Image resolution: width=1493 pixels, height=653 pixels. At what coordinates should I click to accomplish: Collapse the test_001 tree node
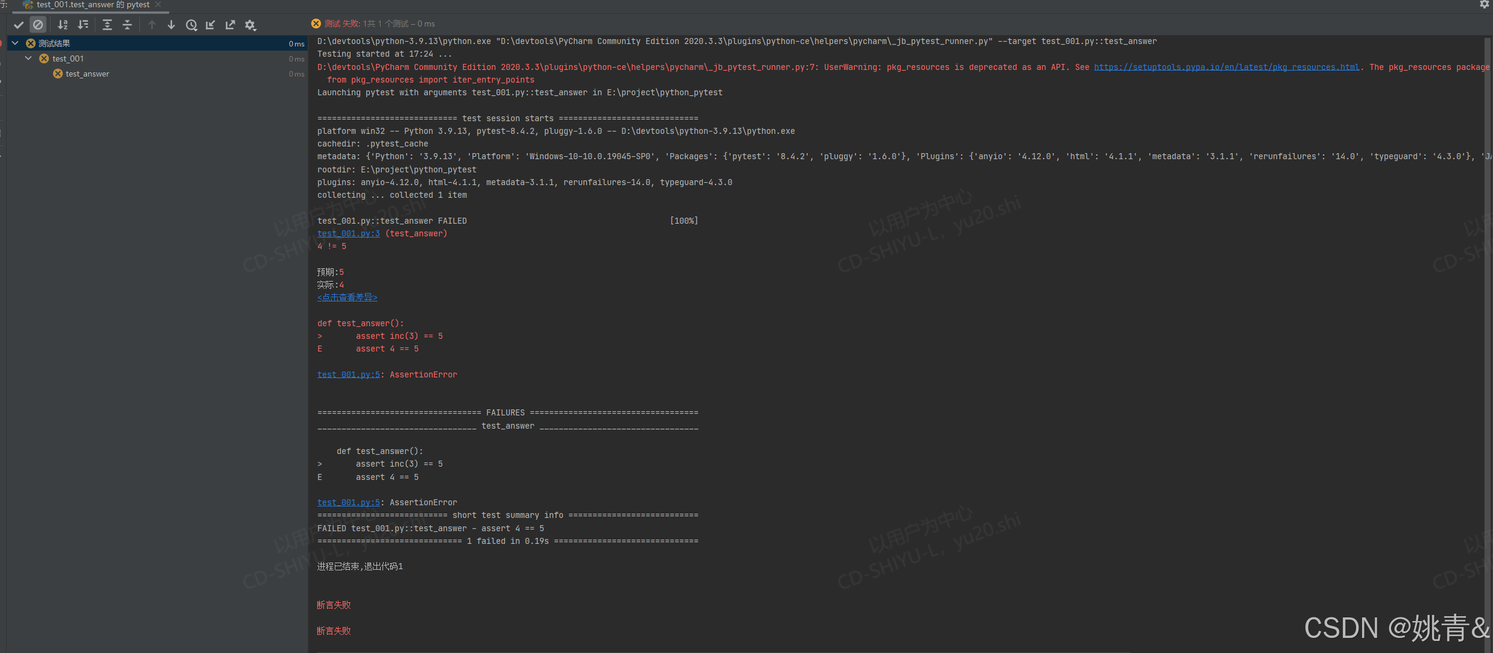(28, 58)
